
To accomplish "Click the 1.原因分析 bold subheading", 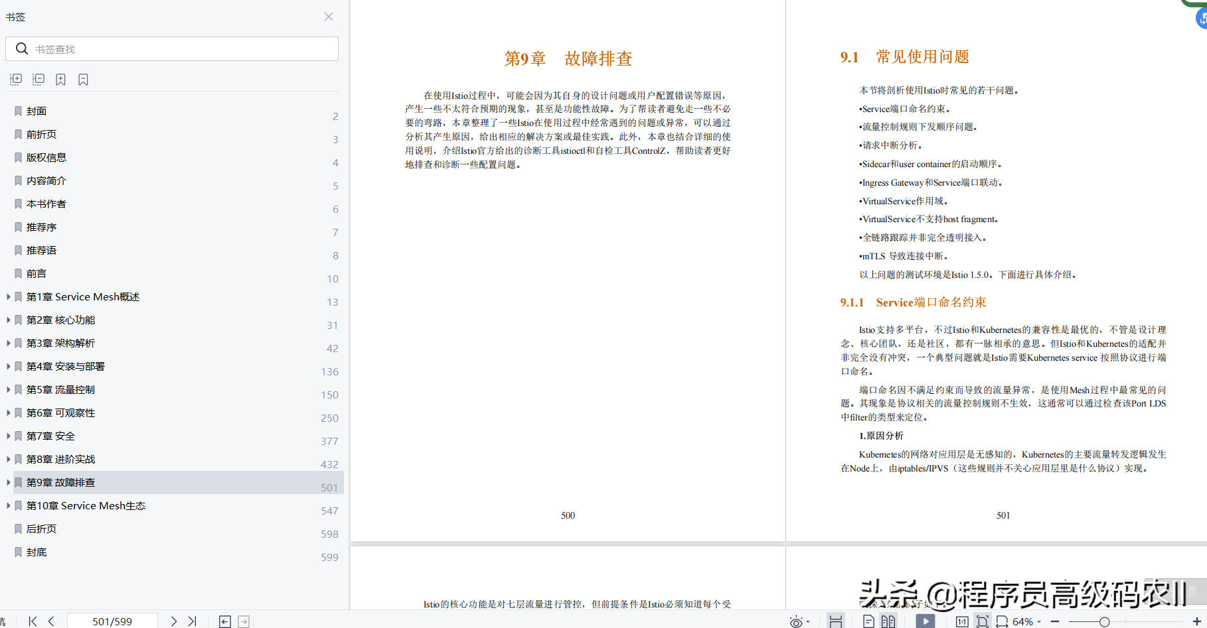I will 881,436.
